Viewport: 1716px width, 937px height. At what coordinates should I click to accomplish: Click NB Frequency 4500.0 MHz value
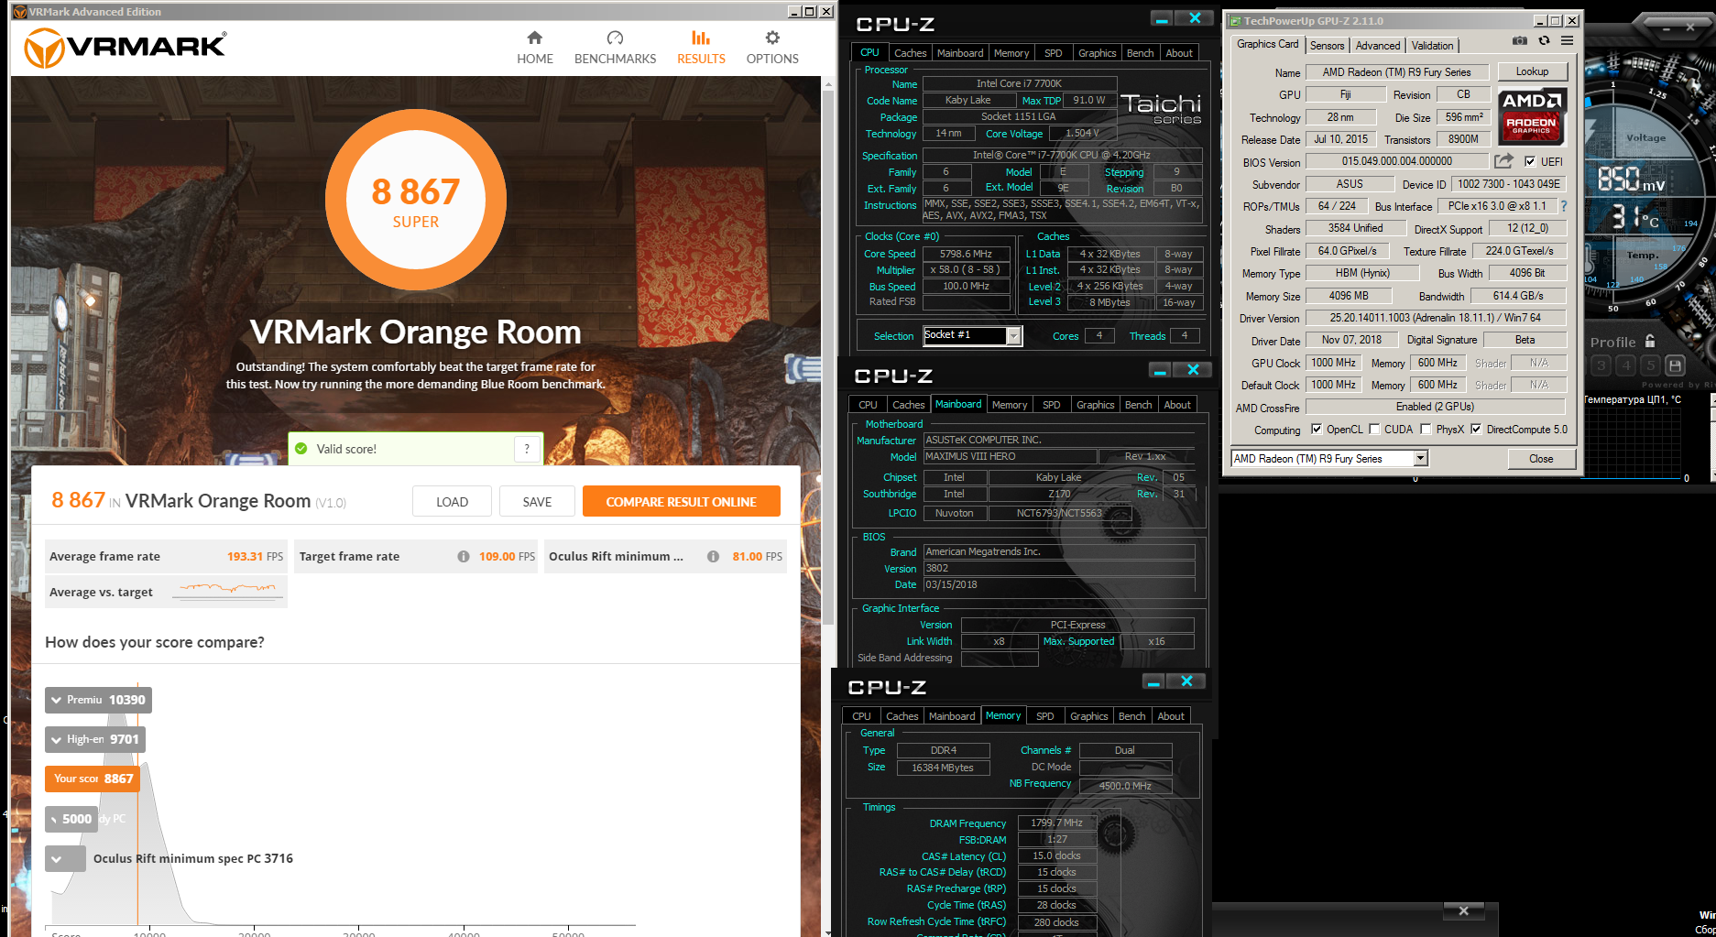click(x=1125, y=786)
